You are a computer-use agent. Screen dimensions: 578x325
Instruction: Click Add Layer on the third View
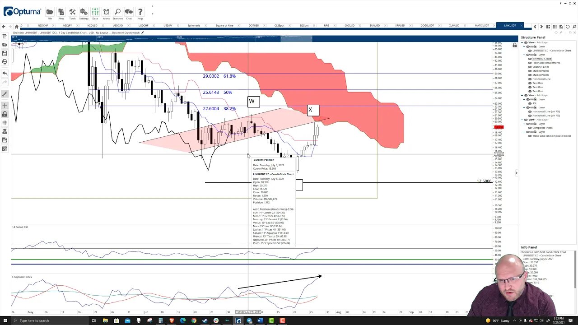point(542,120)
